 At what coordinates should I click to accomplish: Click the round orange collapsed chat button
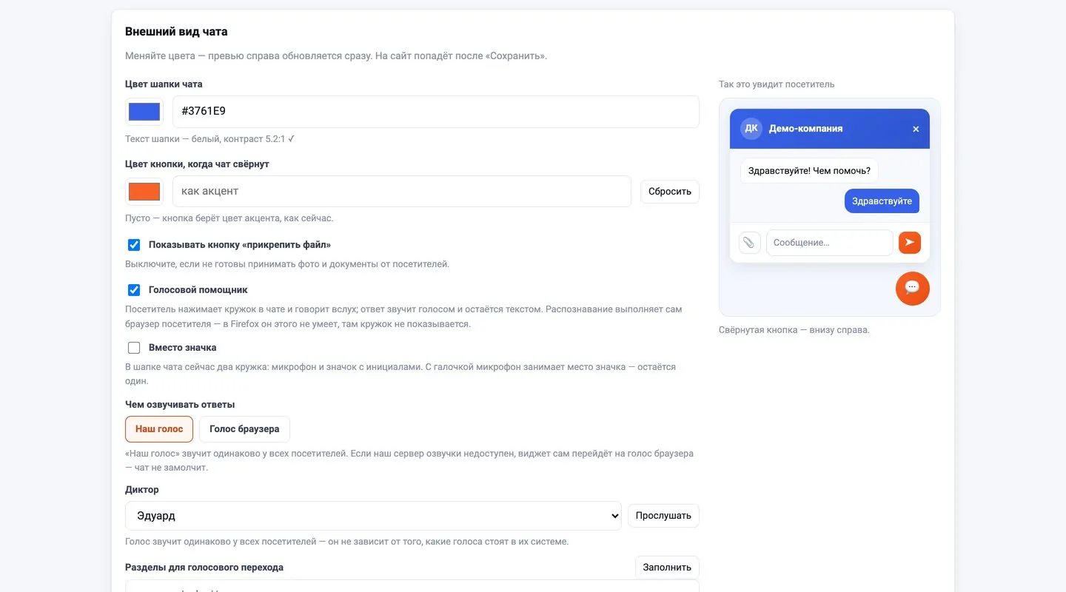[x=912, y=288]
